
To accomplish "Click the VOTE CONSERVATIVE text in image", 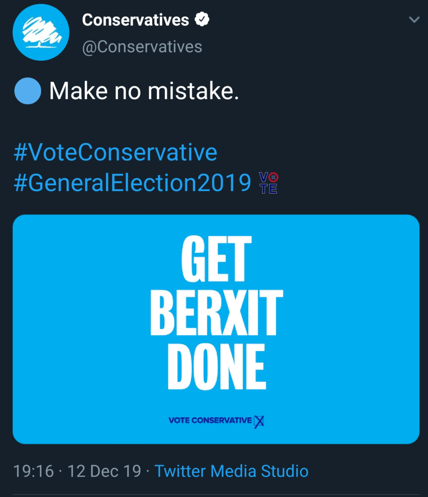I will click(x=210, y=421).
